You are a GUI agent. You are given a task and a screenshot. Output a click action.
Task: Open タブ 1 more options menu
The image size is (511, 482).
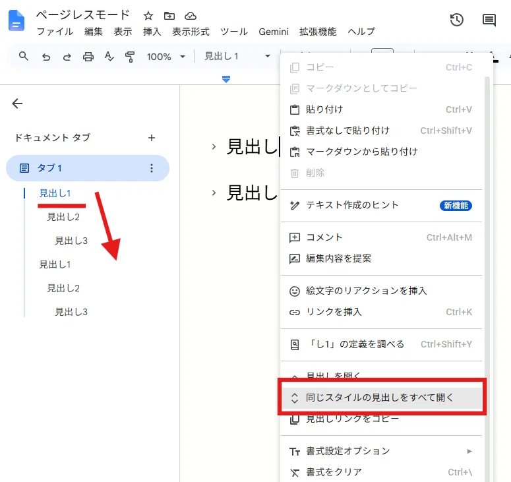coord(152,168)
